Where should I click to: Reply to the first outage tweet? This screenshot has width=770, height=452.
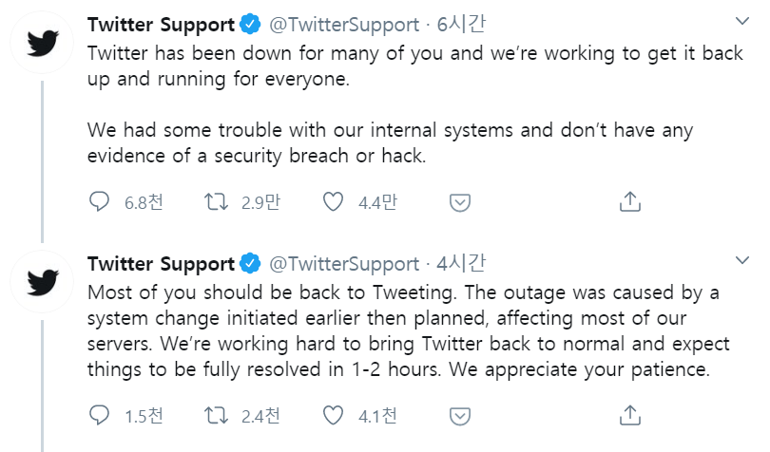(100, 201)
